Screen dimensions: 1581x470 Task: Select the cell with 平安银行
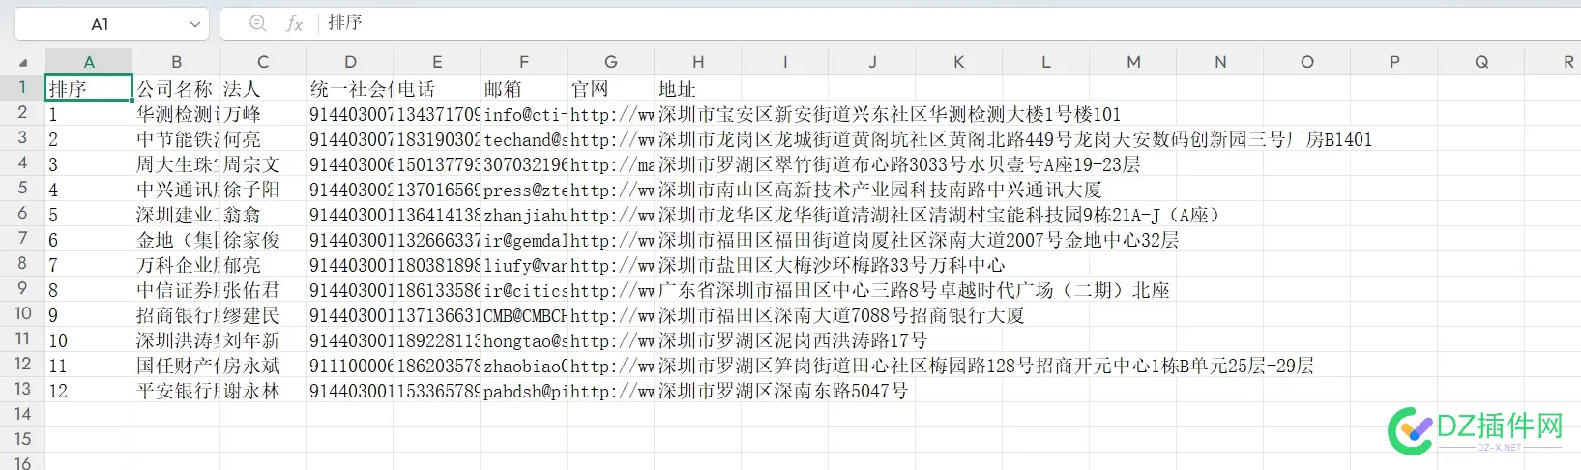176,390
